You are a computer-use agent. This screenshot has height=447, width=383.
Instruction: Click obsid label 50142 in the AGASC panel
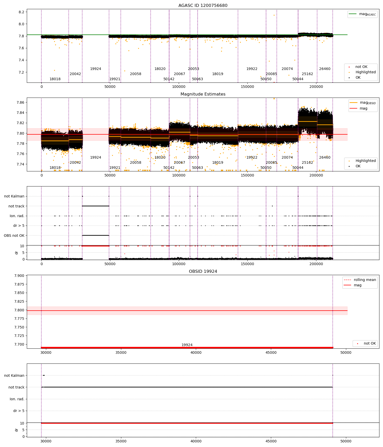(169, 79)
